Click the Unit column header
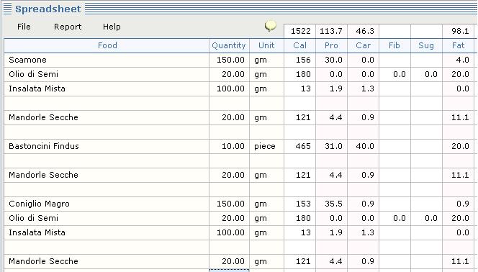 [x=266, y=45]
